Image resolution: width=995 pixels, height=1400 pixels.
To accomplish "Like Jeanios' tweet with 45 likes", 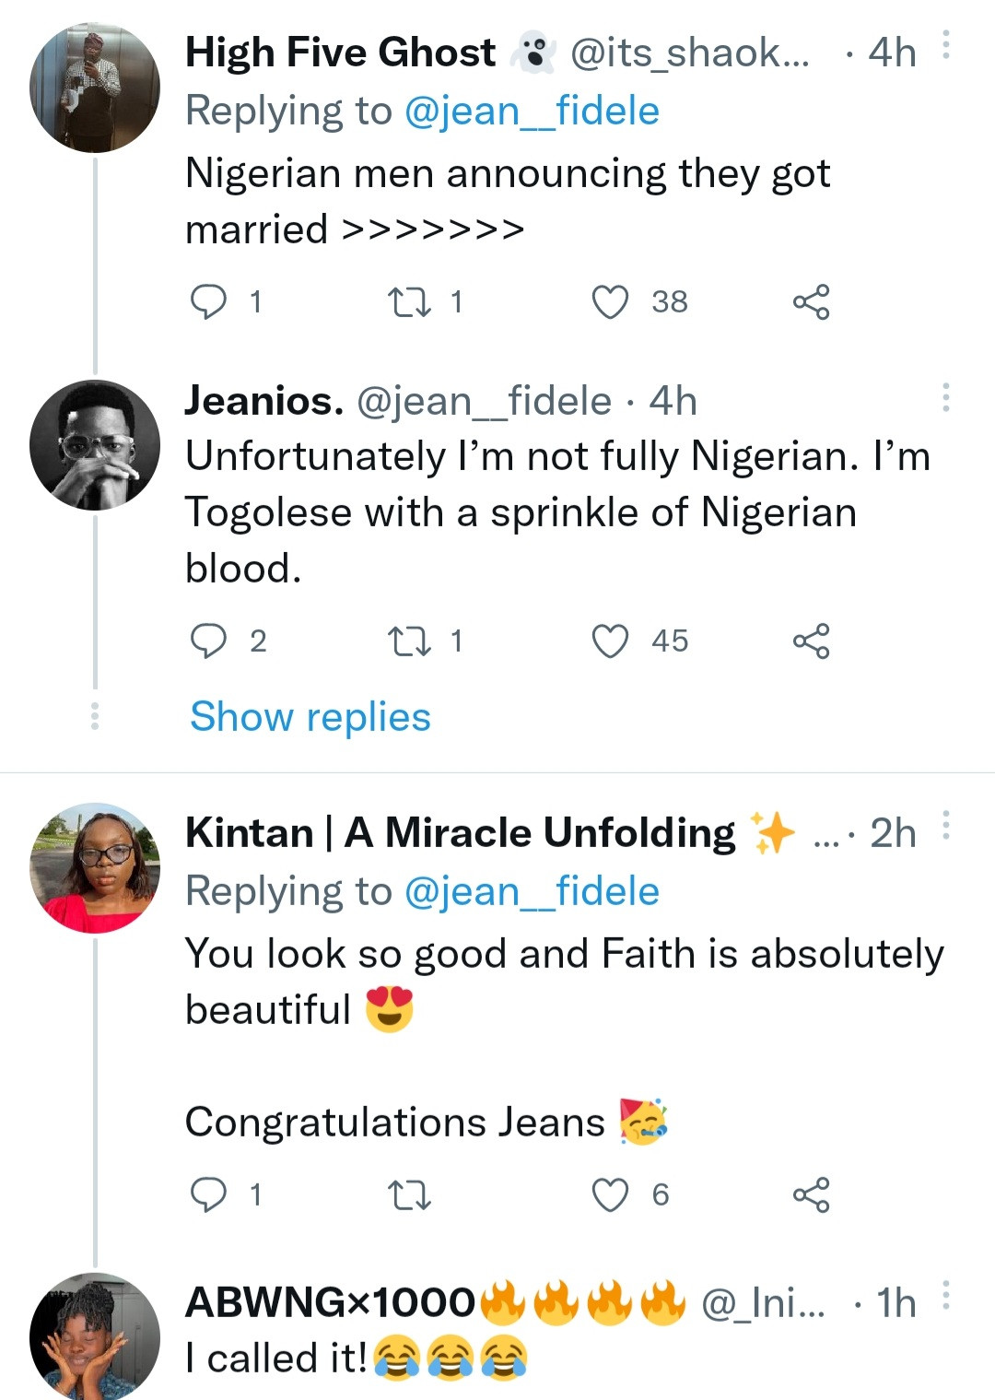I will point(610,641).
